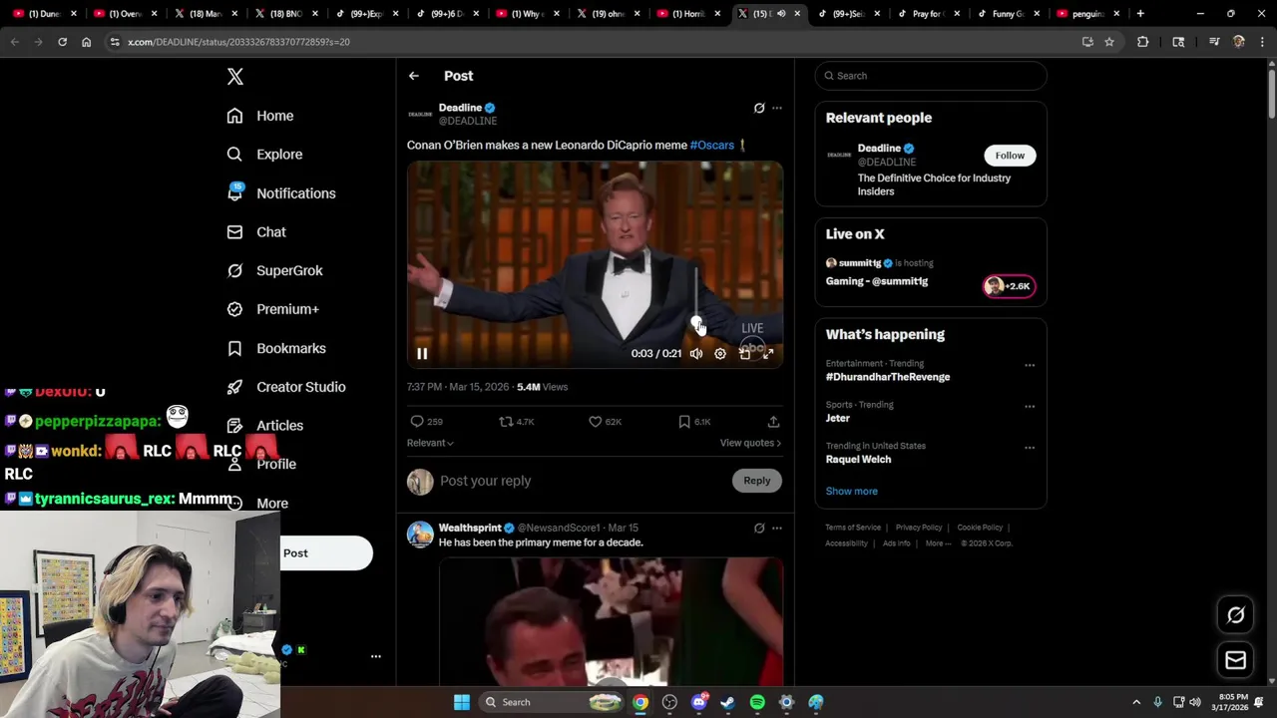Follow Deadline in Relevant people

(1010, 156)
